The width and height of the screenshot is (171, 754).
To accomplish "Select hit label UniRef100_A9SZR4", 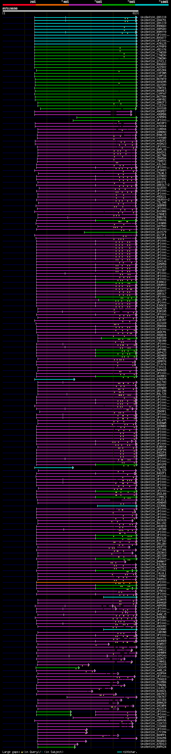I will click(153, 70).
